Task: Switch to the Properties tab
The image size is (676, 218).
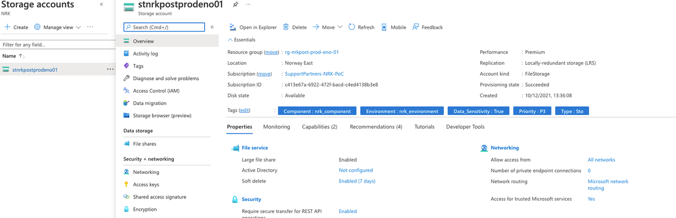Action: pos(239,126)
